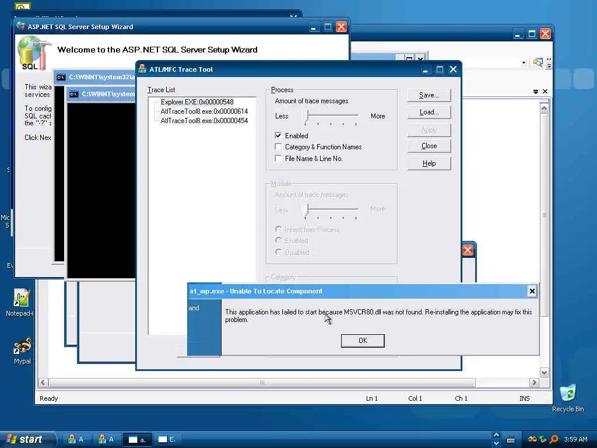Click the 'Ready' status bar text
Image resolution: width=597 pixels, height=448 pixels.
(49, 398)
